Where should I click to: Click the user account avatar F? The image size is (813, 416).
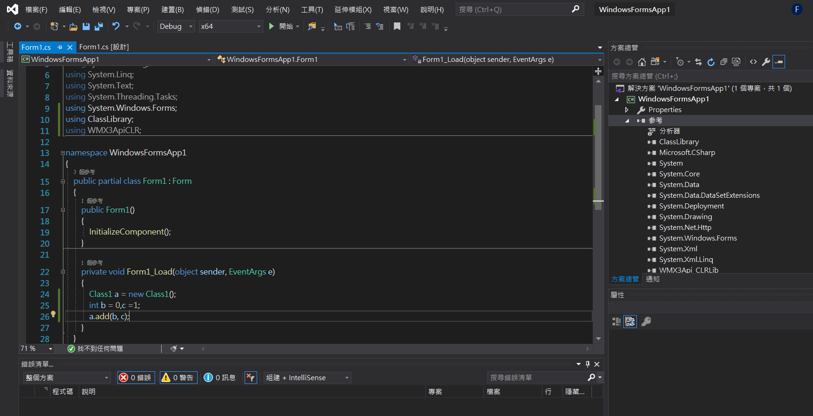(797, 9)
